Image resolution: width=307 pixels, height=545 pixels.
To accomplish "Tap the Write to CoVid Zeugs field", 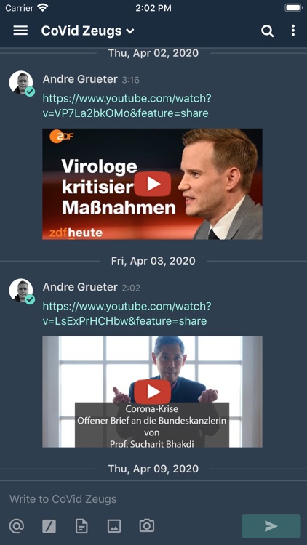I will (x=153, y=499).
